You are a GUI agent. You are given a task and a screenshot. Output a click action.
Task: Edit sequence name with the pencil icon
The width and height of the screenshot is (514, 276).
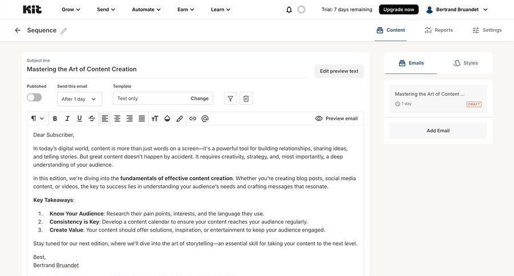tap(63, 31)
